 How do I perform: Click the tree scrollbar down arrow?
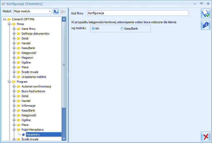coord(64,138)
